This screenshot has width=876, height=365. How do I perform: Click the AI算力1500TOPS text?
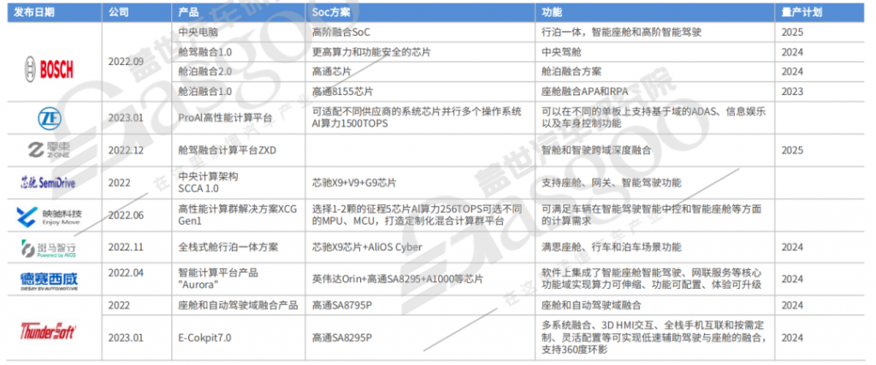point(352,122)
